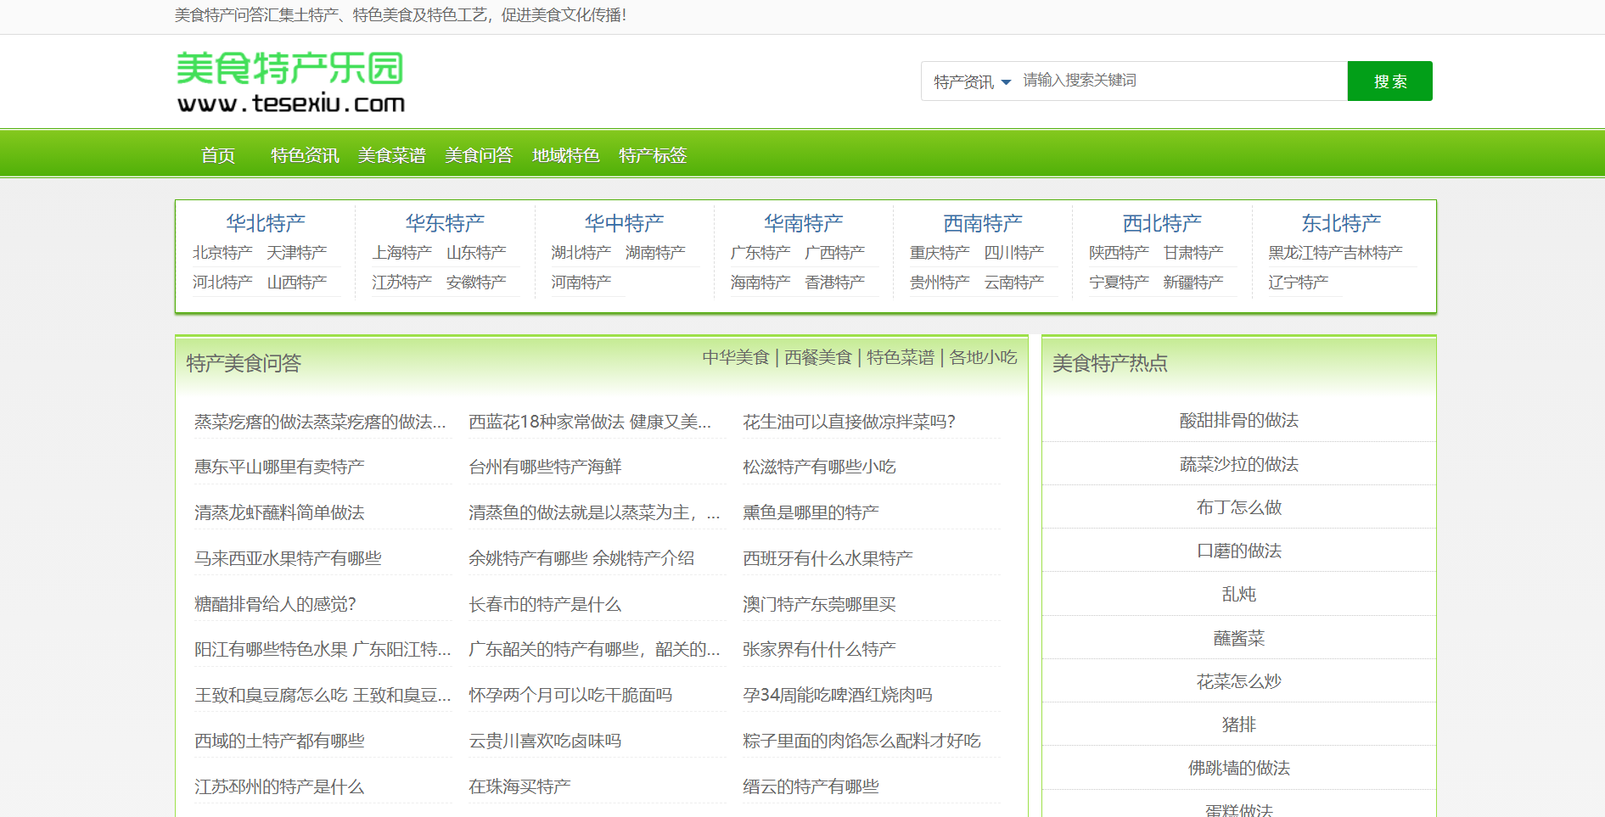Navigate to 地域特色 section
The height and width of the screenshot is (817, 1605).
566,155
